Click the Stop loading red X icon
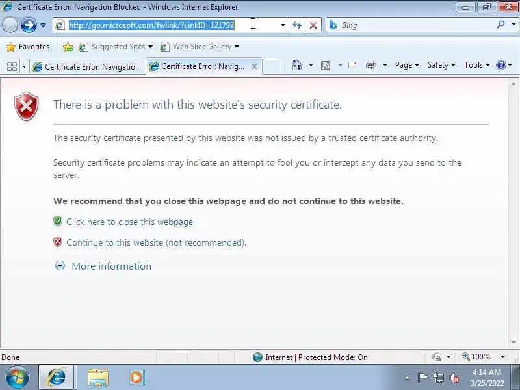The image size is (520, 390). click(x=313, y=25)
